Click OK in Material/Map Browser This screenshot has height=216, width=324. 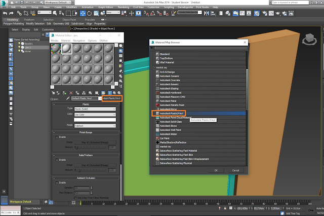(x=216, y=170)
